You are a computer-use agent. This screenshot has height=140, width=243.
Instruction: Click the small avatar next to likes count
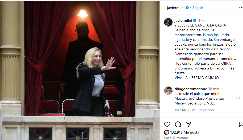point(167,132)
